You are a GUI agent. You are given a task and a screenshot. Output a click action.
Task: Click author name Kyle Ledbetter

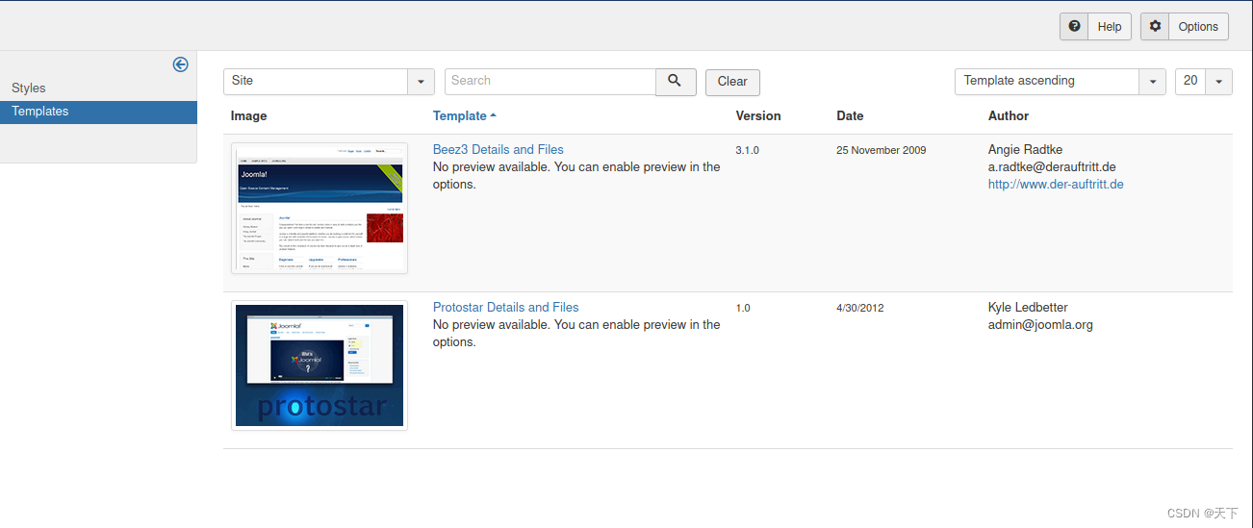[1028, 307]
